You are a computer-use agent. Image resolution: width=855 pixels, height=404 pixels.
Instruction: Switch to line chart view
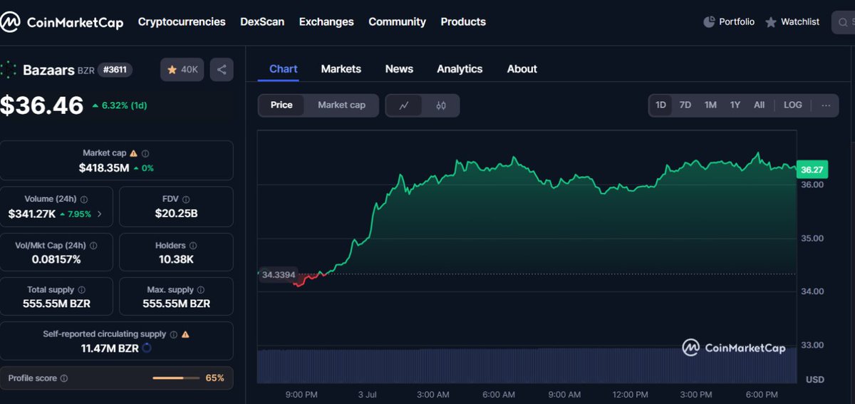[x=404, y=105]
